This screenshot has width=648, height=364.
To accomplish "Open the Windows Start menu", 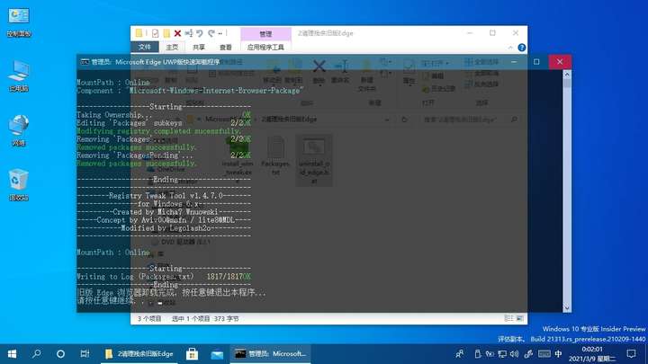I will click(x=12, y=354).
